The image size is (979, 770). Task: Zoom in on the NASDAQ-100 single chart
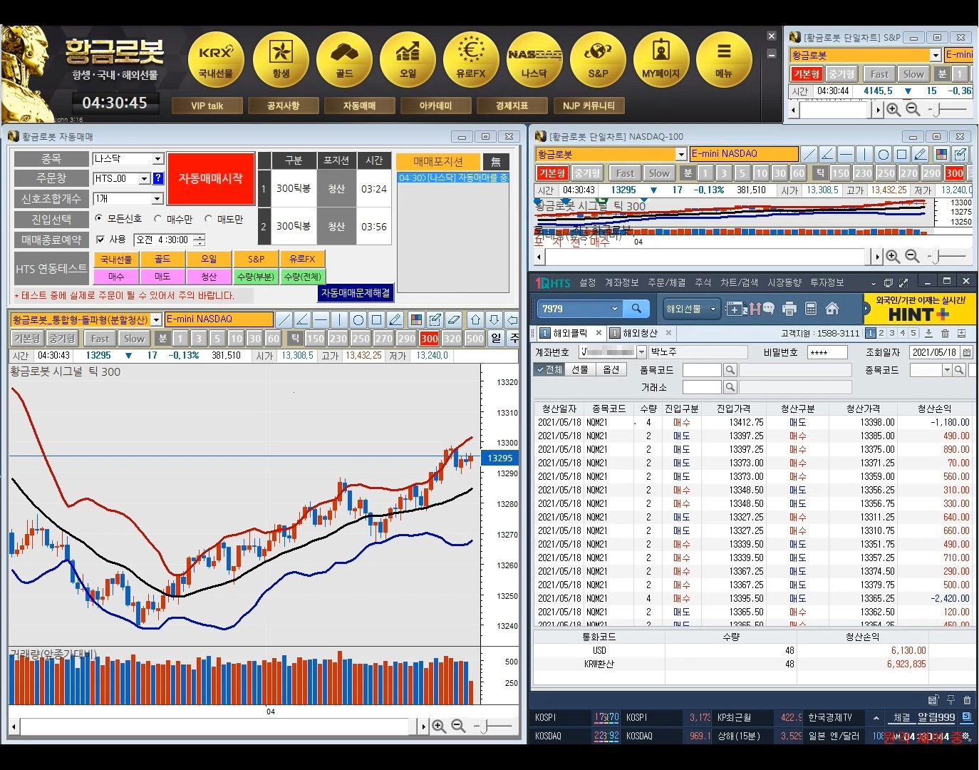point(892,256)
